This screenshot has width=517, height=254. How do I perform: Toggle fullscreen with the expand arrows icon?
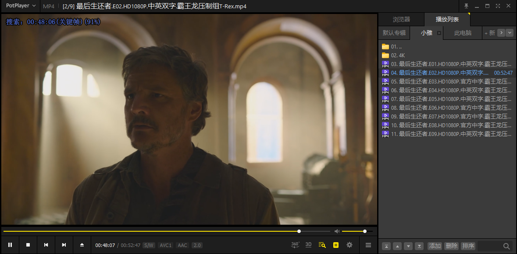click(498, 6)
